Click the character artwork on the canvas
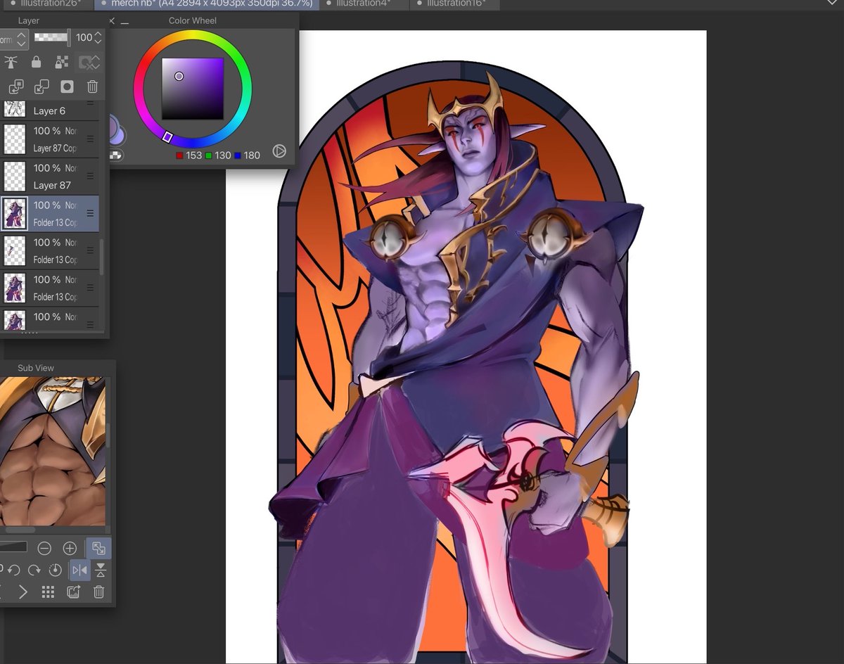The image size is (844, 664). click(457, 366)
